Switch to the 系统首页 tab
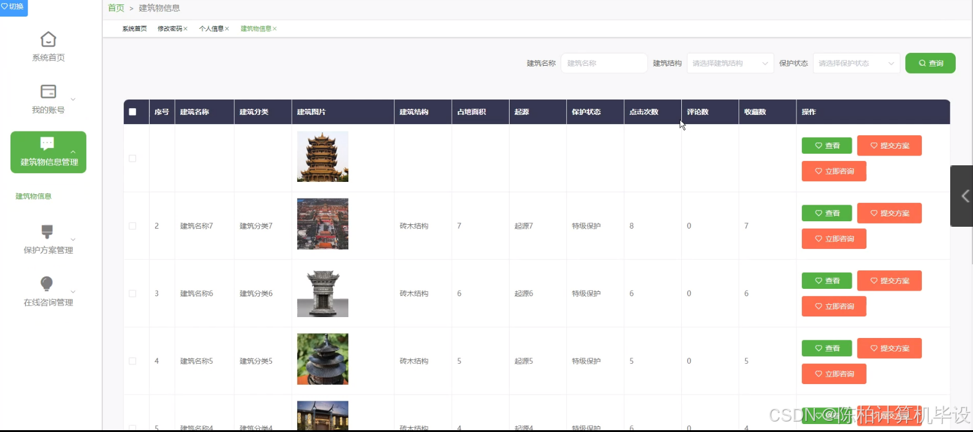 coord(134,29)
